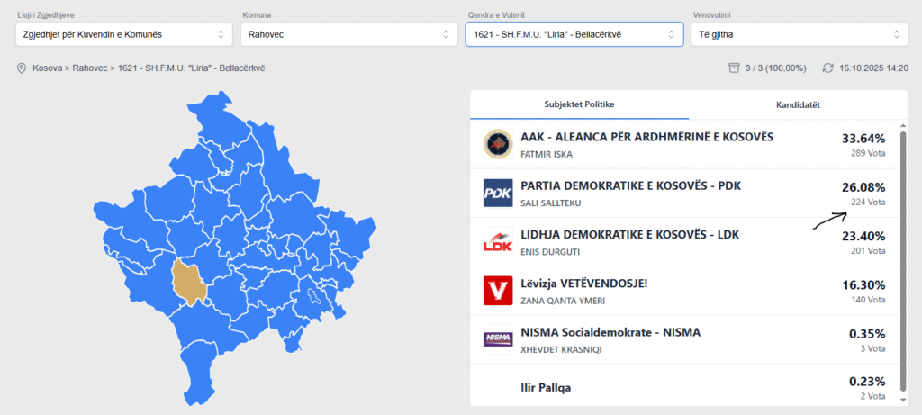Click the PARTIA DEMOKRATIKE E KOSOVËS title
The image size is (922, 415).
[x=630, y=185]
